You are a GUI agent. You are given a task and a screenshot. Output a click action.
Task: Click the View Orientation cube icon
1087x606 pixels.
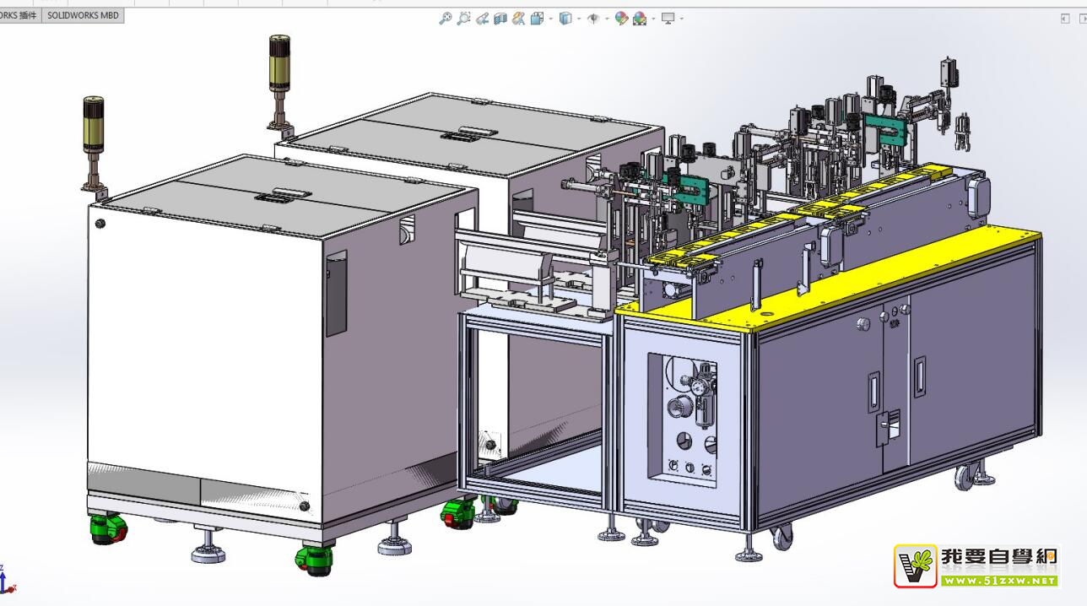tap(537, 18)
